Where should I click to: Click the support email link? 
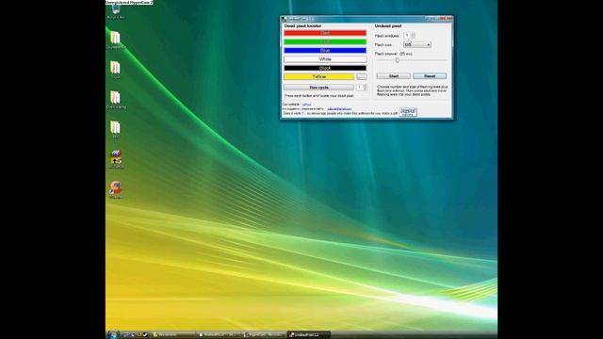pyautogui.click(x=339, y=109)
